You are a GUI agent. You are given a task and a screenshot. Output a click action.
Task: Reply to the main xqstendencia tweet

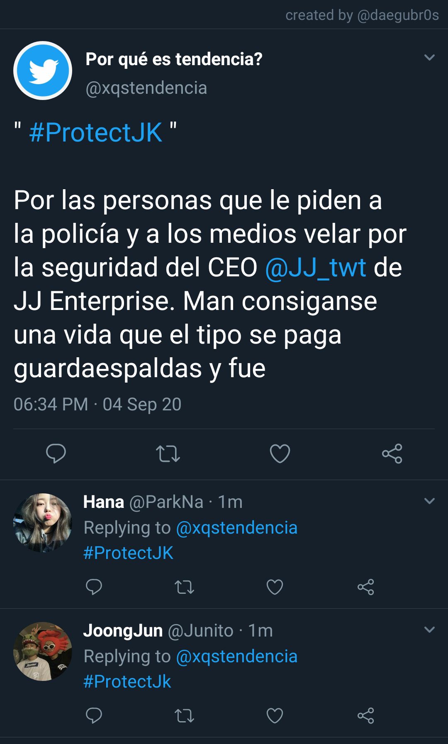[x=56, y=453]
